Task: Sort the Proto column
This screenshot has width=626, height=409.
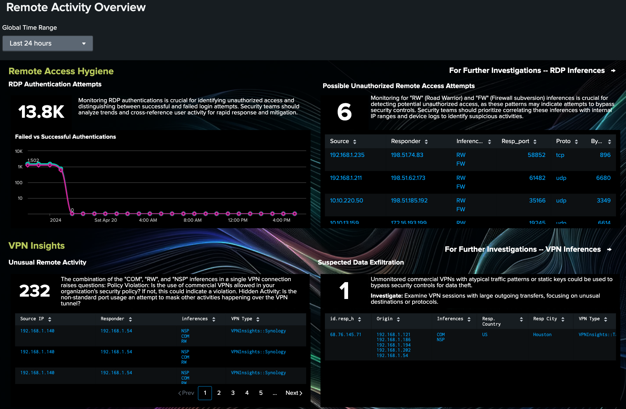Action: click(x=577, y=141)
